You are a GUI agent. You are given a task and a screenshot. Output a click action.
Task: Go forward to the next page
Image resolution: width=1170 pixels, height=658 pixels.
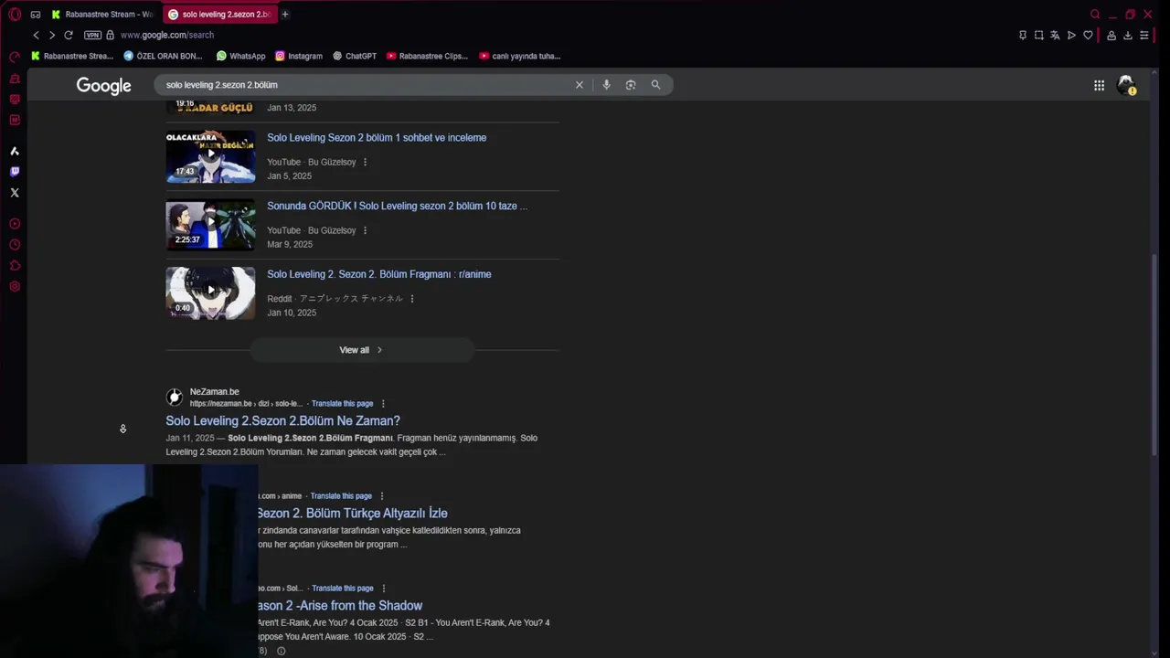52,35
